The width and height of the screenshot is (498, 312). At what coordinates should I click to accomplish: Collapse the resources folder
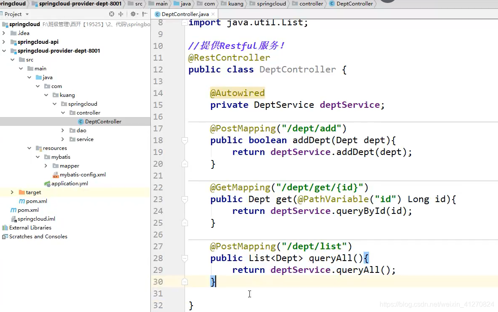29,148
